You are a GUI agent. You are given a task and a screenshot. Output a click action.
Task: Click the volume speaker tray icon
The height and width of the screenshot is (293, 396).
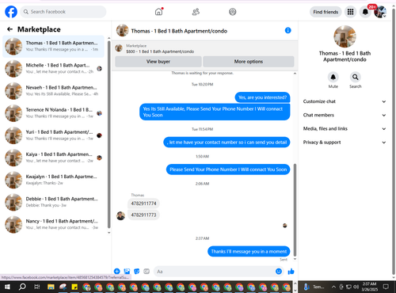click(x=356, y=287)
